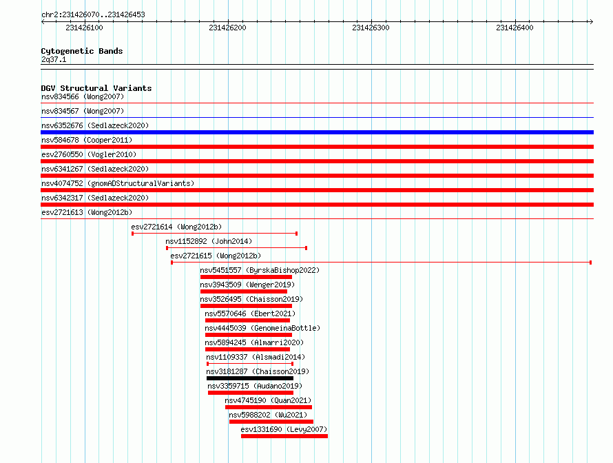Open variant nsv3943509 (Wenger2019)

click(x=247, y=285)
